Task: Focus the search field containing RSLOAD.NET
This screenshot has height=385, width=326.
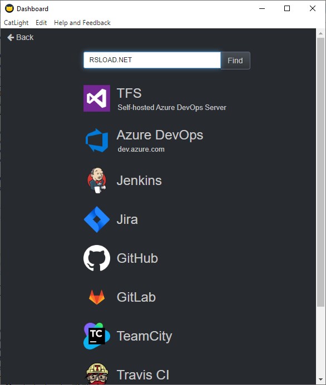Action: click(152, 60)
